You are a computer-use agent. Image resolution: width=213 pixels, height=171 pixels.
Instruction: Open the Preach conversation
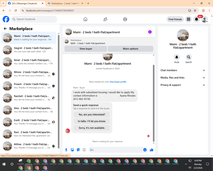(29, 86)
